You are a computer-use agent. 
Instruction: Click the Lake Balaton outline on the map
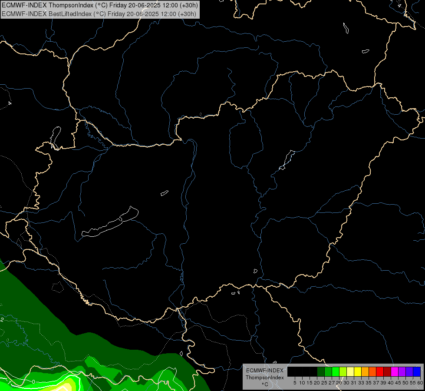[x=110, y=222]
